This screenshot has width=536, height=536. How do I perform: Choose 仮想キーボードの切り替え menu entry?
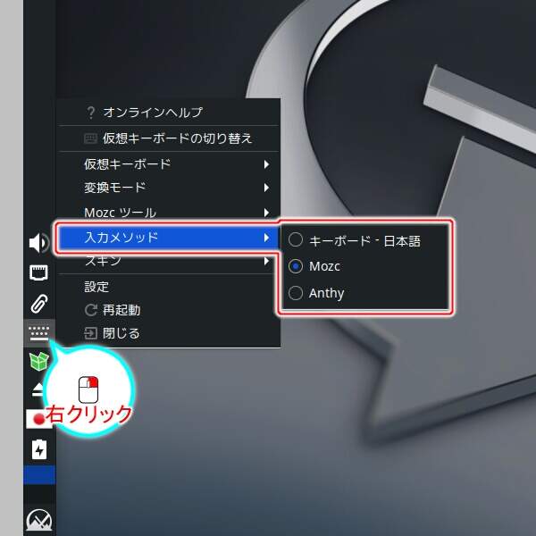coord(169,138)
